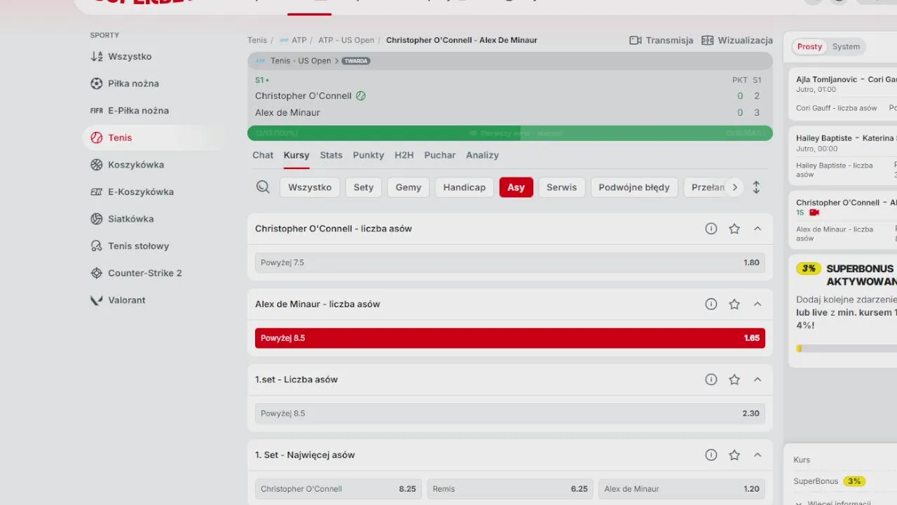
Task: Select Powyżej 7.5 at odds 1.80
Action: point(510,263)
